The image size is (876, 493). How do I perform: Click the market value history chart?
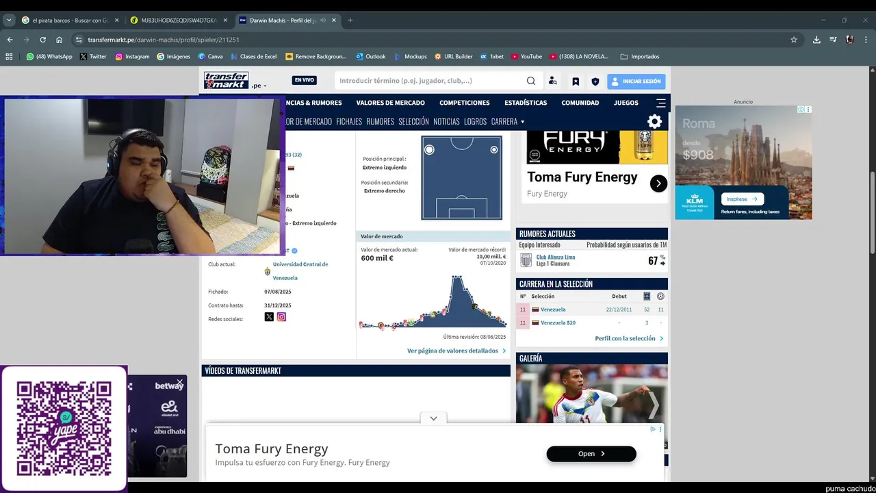(433, 302)
